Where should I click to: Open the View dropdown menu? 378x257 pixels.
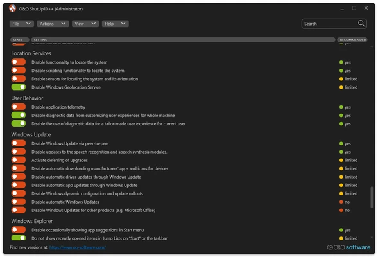[x=85, y=24]
